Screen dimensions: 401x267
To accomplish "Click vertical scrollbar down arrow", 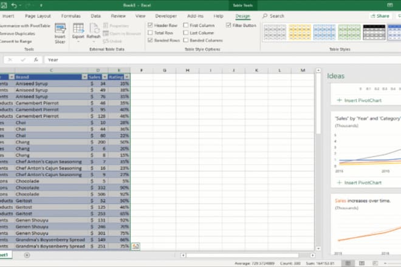I will (x=318, y=248).
